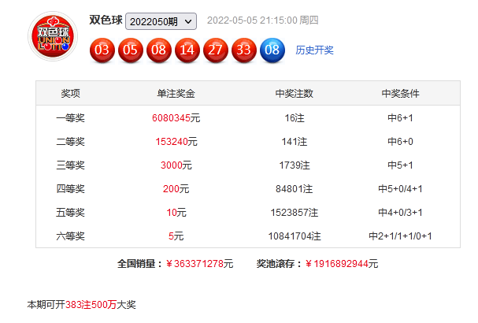The width and height of the screenshot is (478, 323).
Task: Click the 双色球 title text
Action: pyautogui.click(x=106, y=20)
